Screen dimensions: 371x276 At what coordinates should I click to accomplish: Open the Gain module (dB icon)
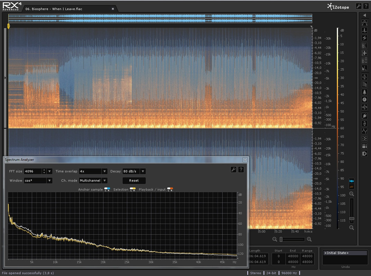pos(364,124)
